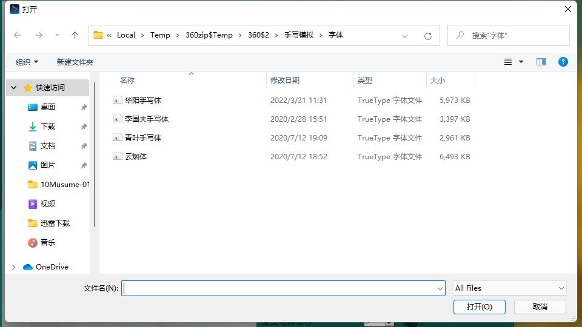
Task: Sort files by 修改日期 column
Action: (285, 80)
